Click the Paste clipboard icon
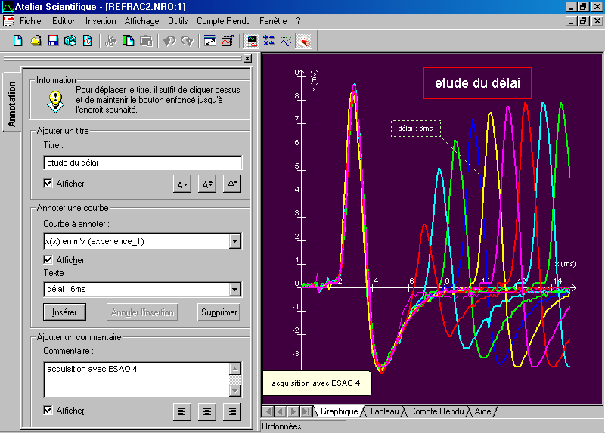 tap(146, 41)
